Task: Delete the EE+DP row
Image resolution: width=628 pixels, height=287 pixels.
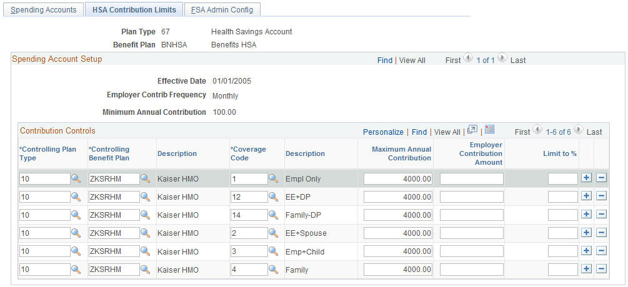Action: coord(601,196)
